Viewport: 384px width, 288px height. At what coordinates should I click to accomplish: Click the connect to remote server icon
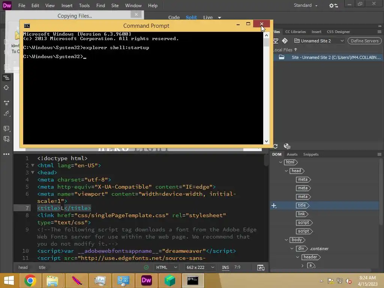click(x=276, y=41)
